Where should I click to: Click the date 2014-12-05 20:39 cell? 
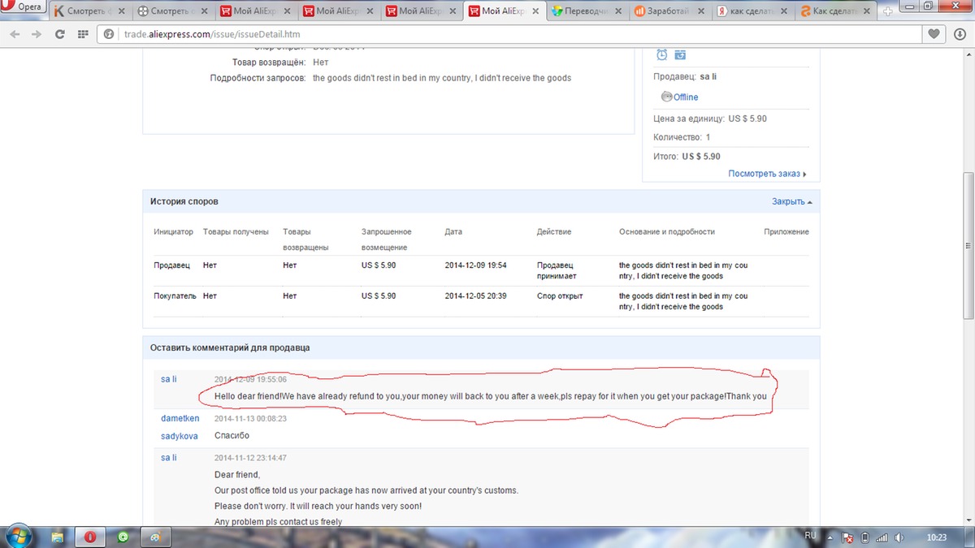tap(476, 296)
